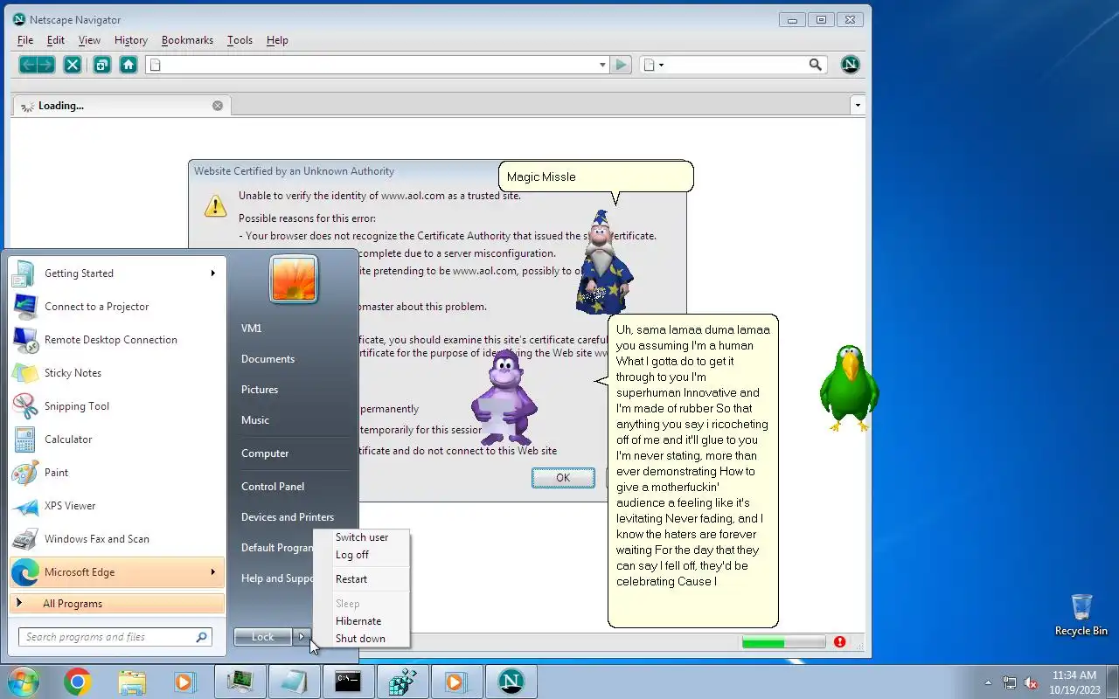Open Computer from Start menu
This screenshot has height=699, width=1119.
coord(265,453)
